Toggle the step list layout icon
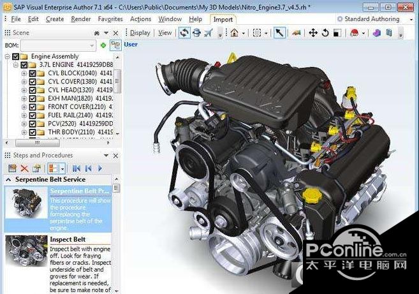The height and width of the screenshot is (294, 419). click(x=53, y=168)
